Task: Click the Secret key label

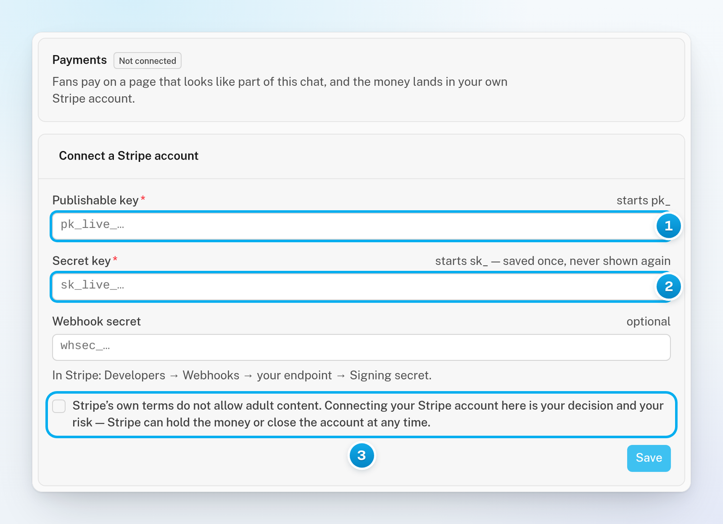Action: [x=81, y=261]
